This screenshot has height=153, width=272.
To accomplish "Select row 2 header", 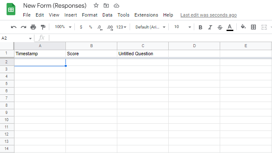I will [7, 62].
